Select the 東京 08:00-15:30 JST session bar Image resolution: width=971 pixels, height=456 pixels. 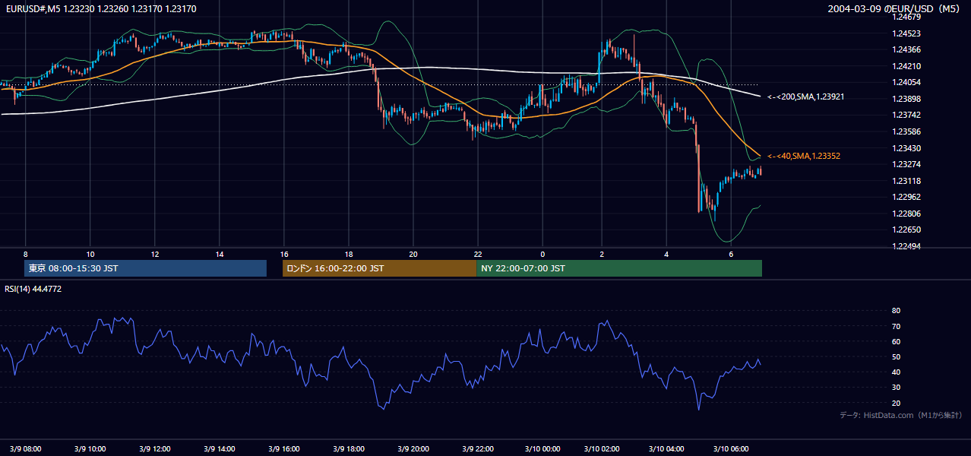pos(145,268)
